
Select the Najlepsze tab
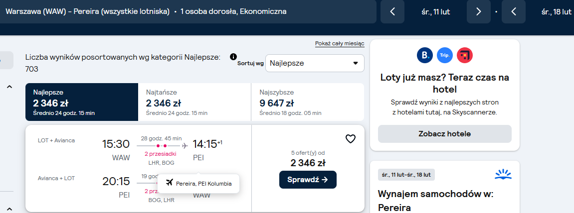coord(82,102)
